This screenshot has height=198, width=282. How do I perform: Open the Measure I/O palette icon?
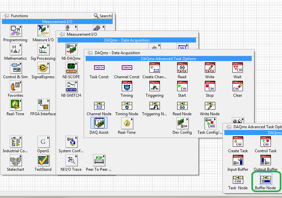point(43,31)
